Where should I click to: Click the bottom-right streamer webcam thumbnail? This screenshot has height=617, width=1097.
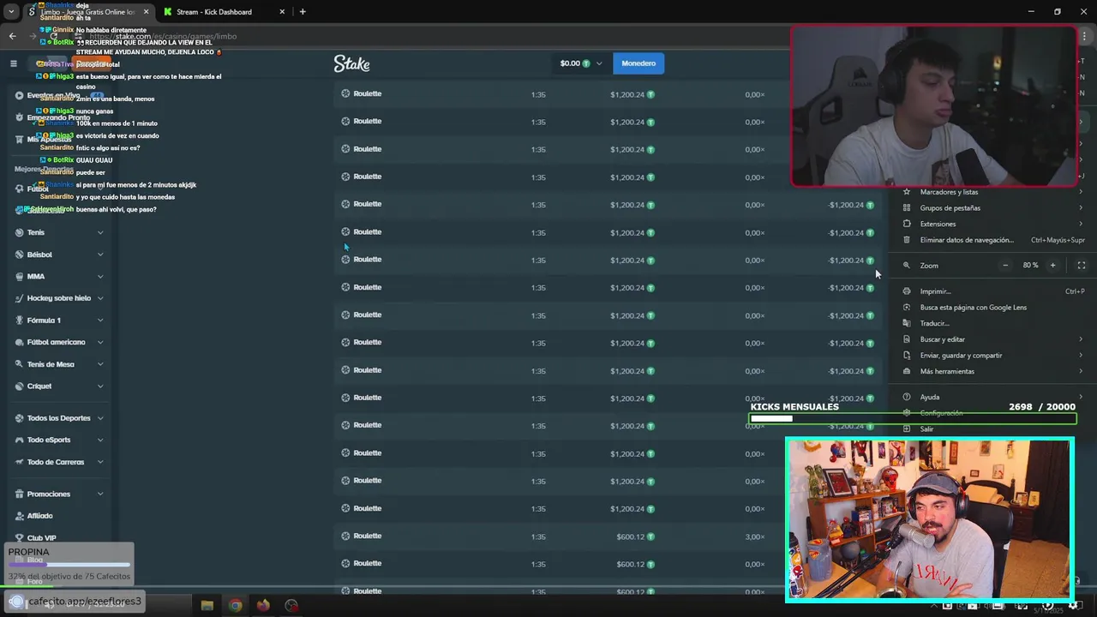tap(930, 520)
